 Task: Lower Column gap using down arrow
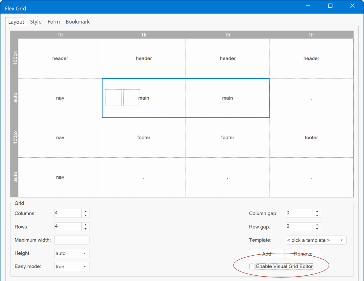tap(317, 216)
